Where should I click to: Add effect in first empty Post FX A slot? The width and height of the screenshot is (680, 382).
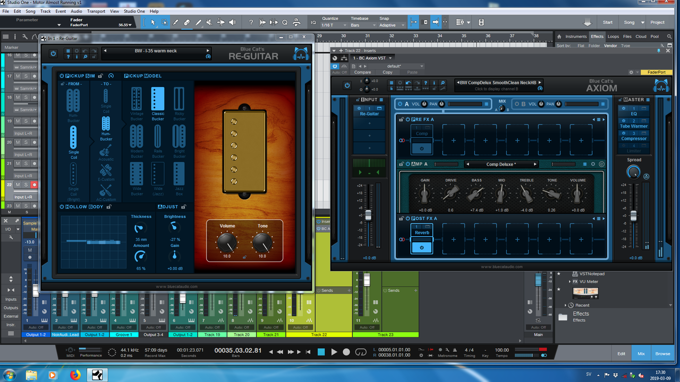click(453, 239)
